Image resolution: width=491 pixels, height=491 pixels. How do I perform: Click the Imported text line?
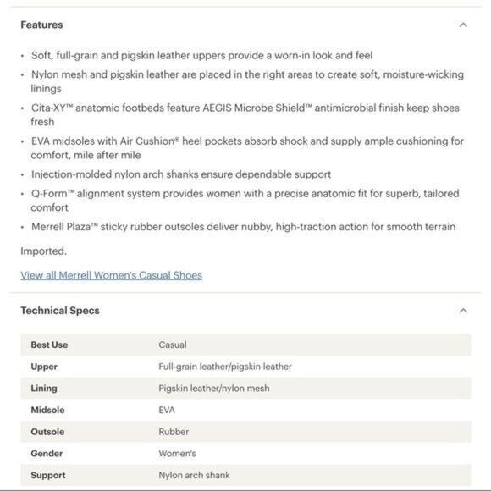(x=43, y=251)
